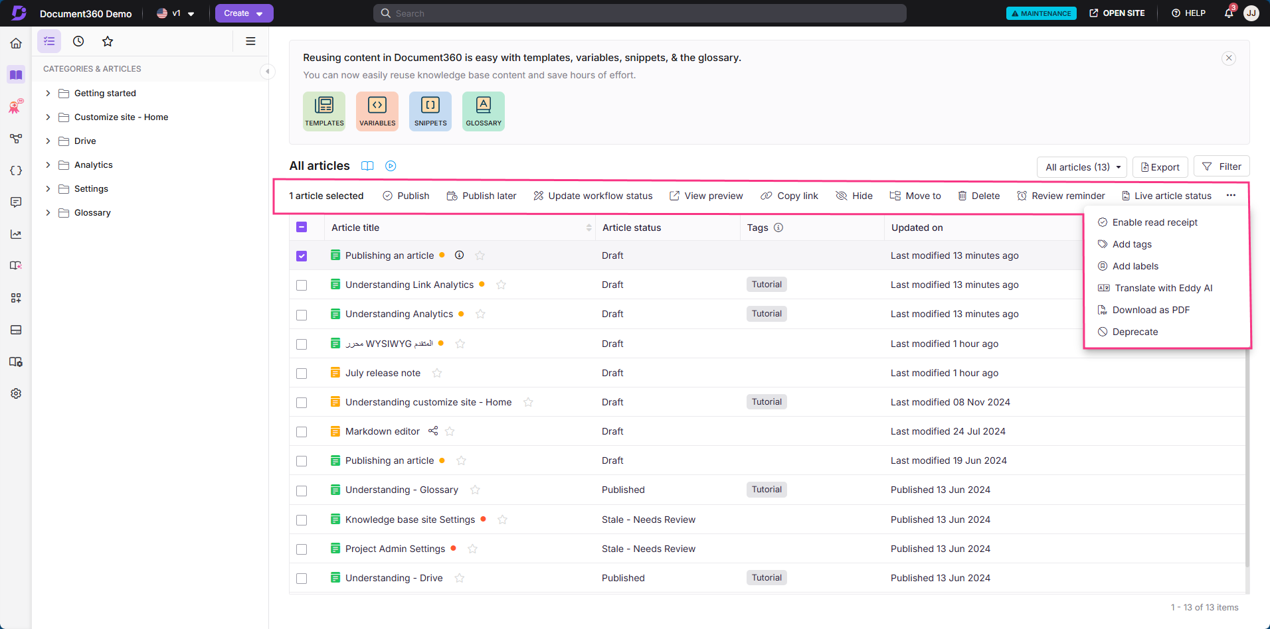Viewport: 1270px width, 629px height.
Task: Choose Download as PDF in the overflow menu
Action: (x=1150, y=310)
